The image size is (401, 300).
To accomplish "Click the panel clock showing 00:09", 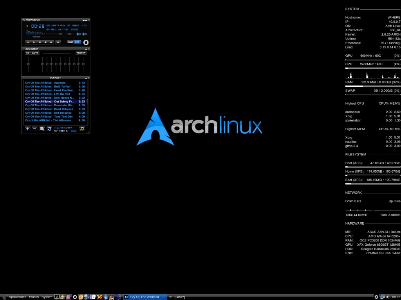I will 396,297.
